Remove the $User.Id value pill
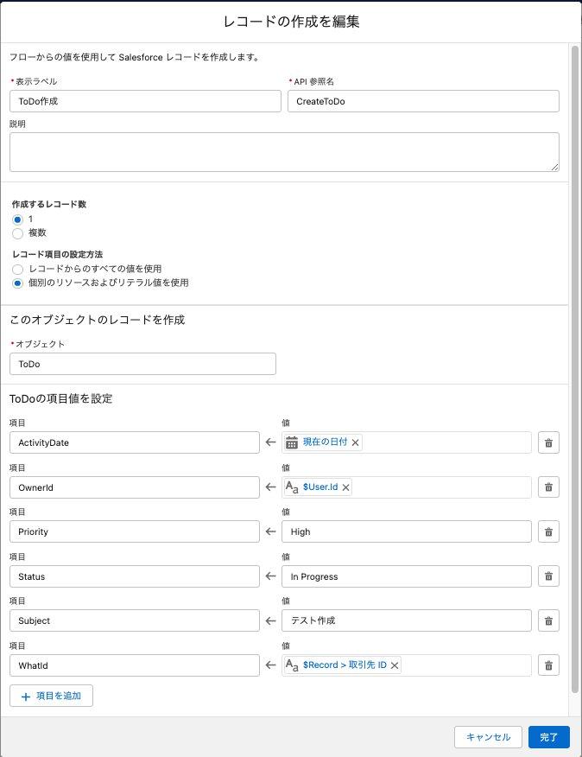582x757 pixels. pos(345,487)
